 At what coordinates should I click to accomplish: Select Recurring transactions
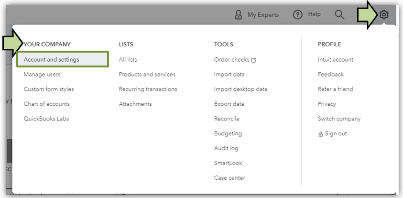point(148,89)
